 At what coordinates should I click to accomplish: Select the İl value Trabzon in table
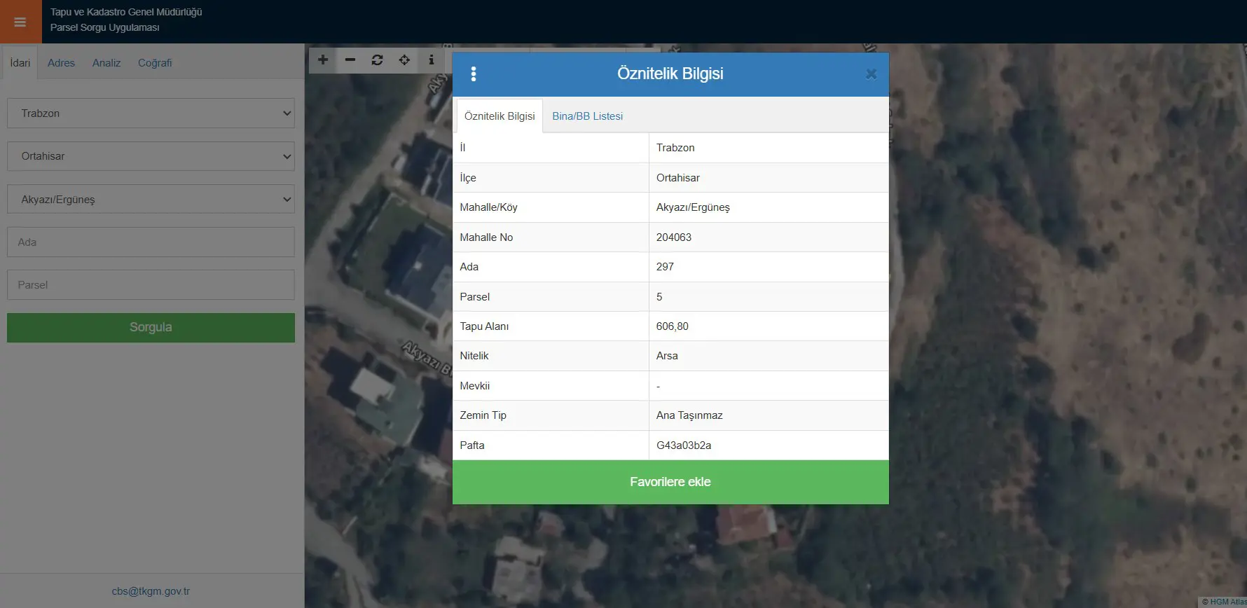675,148
